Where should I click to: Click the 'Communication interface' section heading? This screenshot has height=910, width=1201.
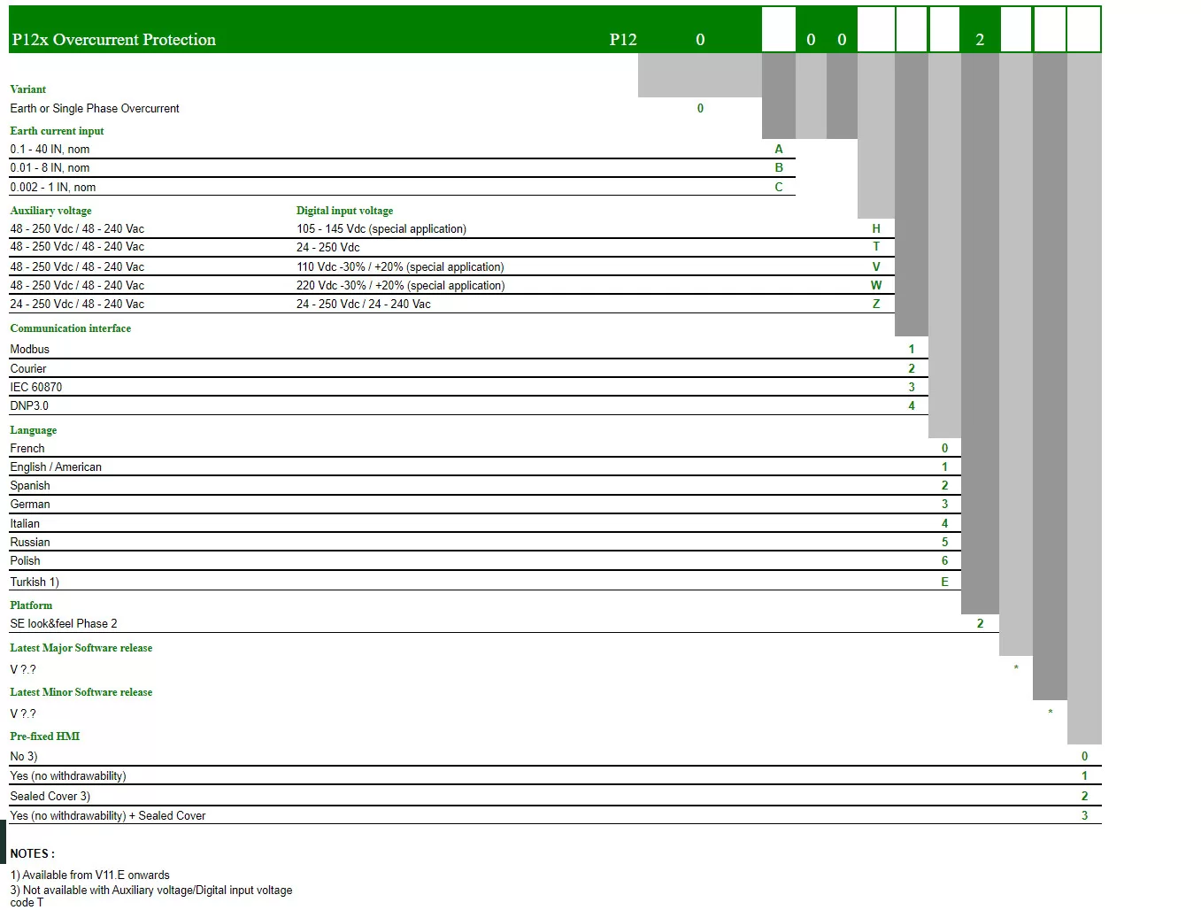(70, 328)
